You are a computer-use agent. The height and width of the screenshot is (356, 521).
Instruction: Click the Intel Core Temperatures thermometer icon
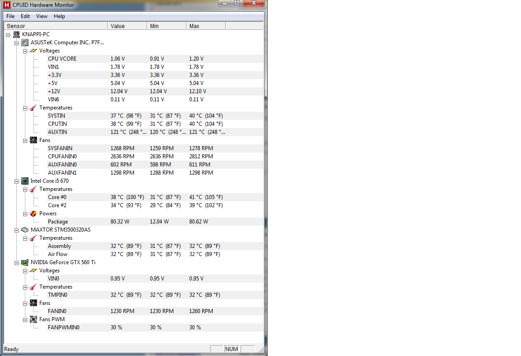(x=33, y=189)
